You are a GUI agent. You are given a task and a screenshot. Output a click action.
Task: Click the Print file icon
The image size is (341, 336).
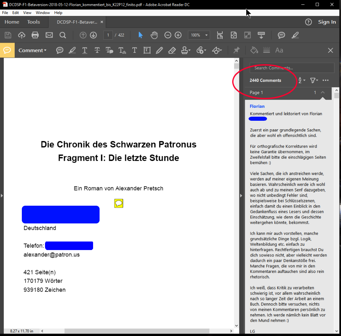pos(35,35)
